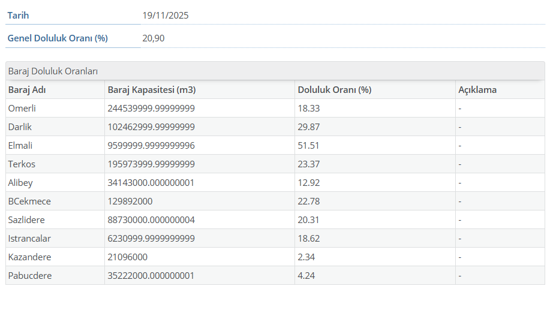
Task: Click the Darlik fill rate 29.87
Action: click(x=309, y=127)
